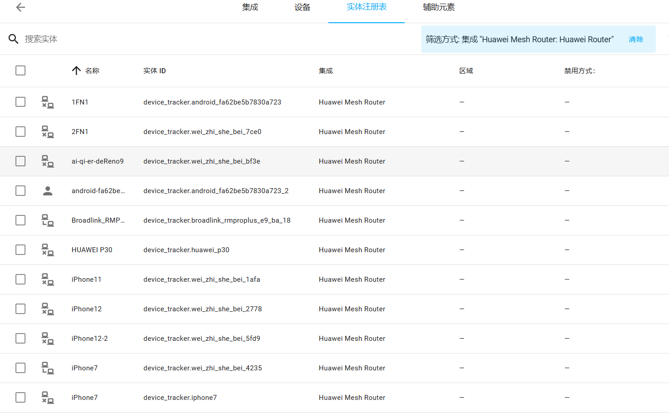This screenshot has width=669, height=414.
Task: Sort by the 区域 column header
Action: pyautogui.click(x=466, y=71)
